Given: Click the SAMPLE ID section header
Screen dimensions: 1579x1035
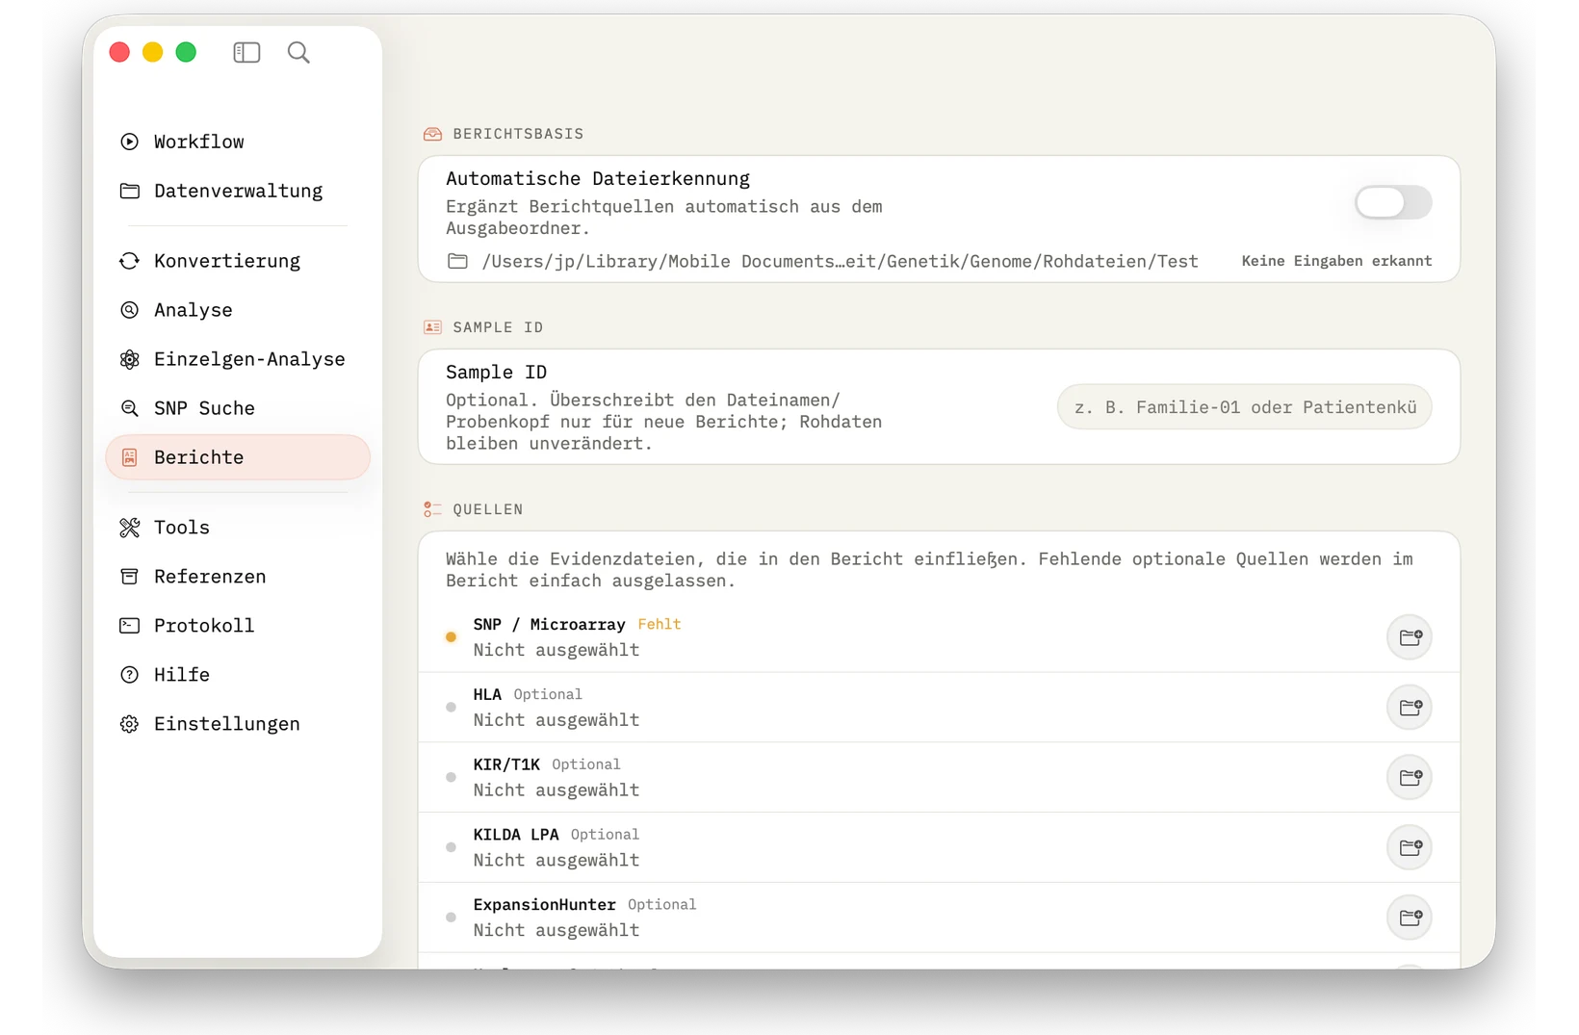Looking at the screenshot, I should pyautogui.click(x=498, y=327).
